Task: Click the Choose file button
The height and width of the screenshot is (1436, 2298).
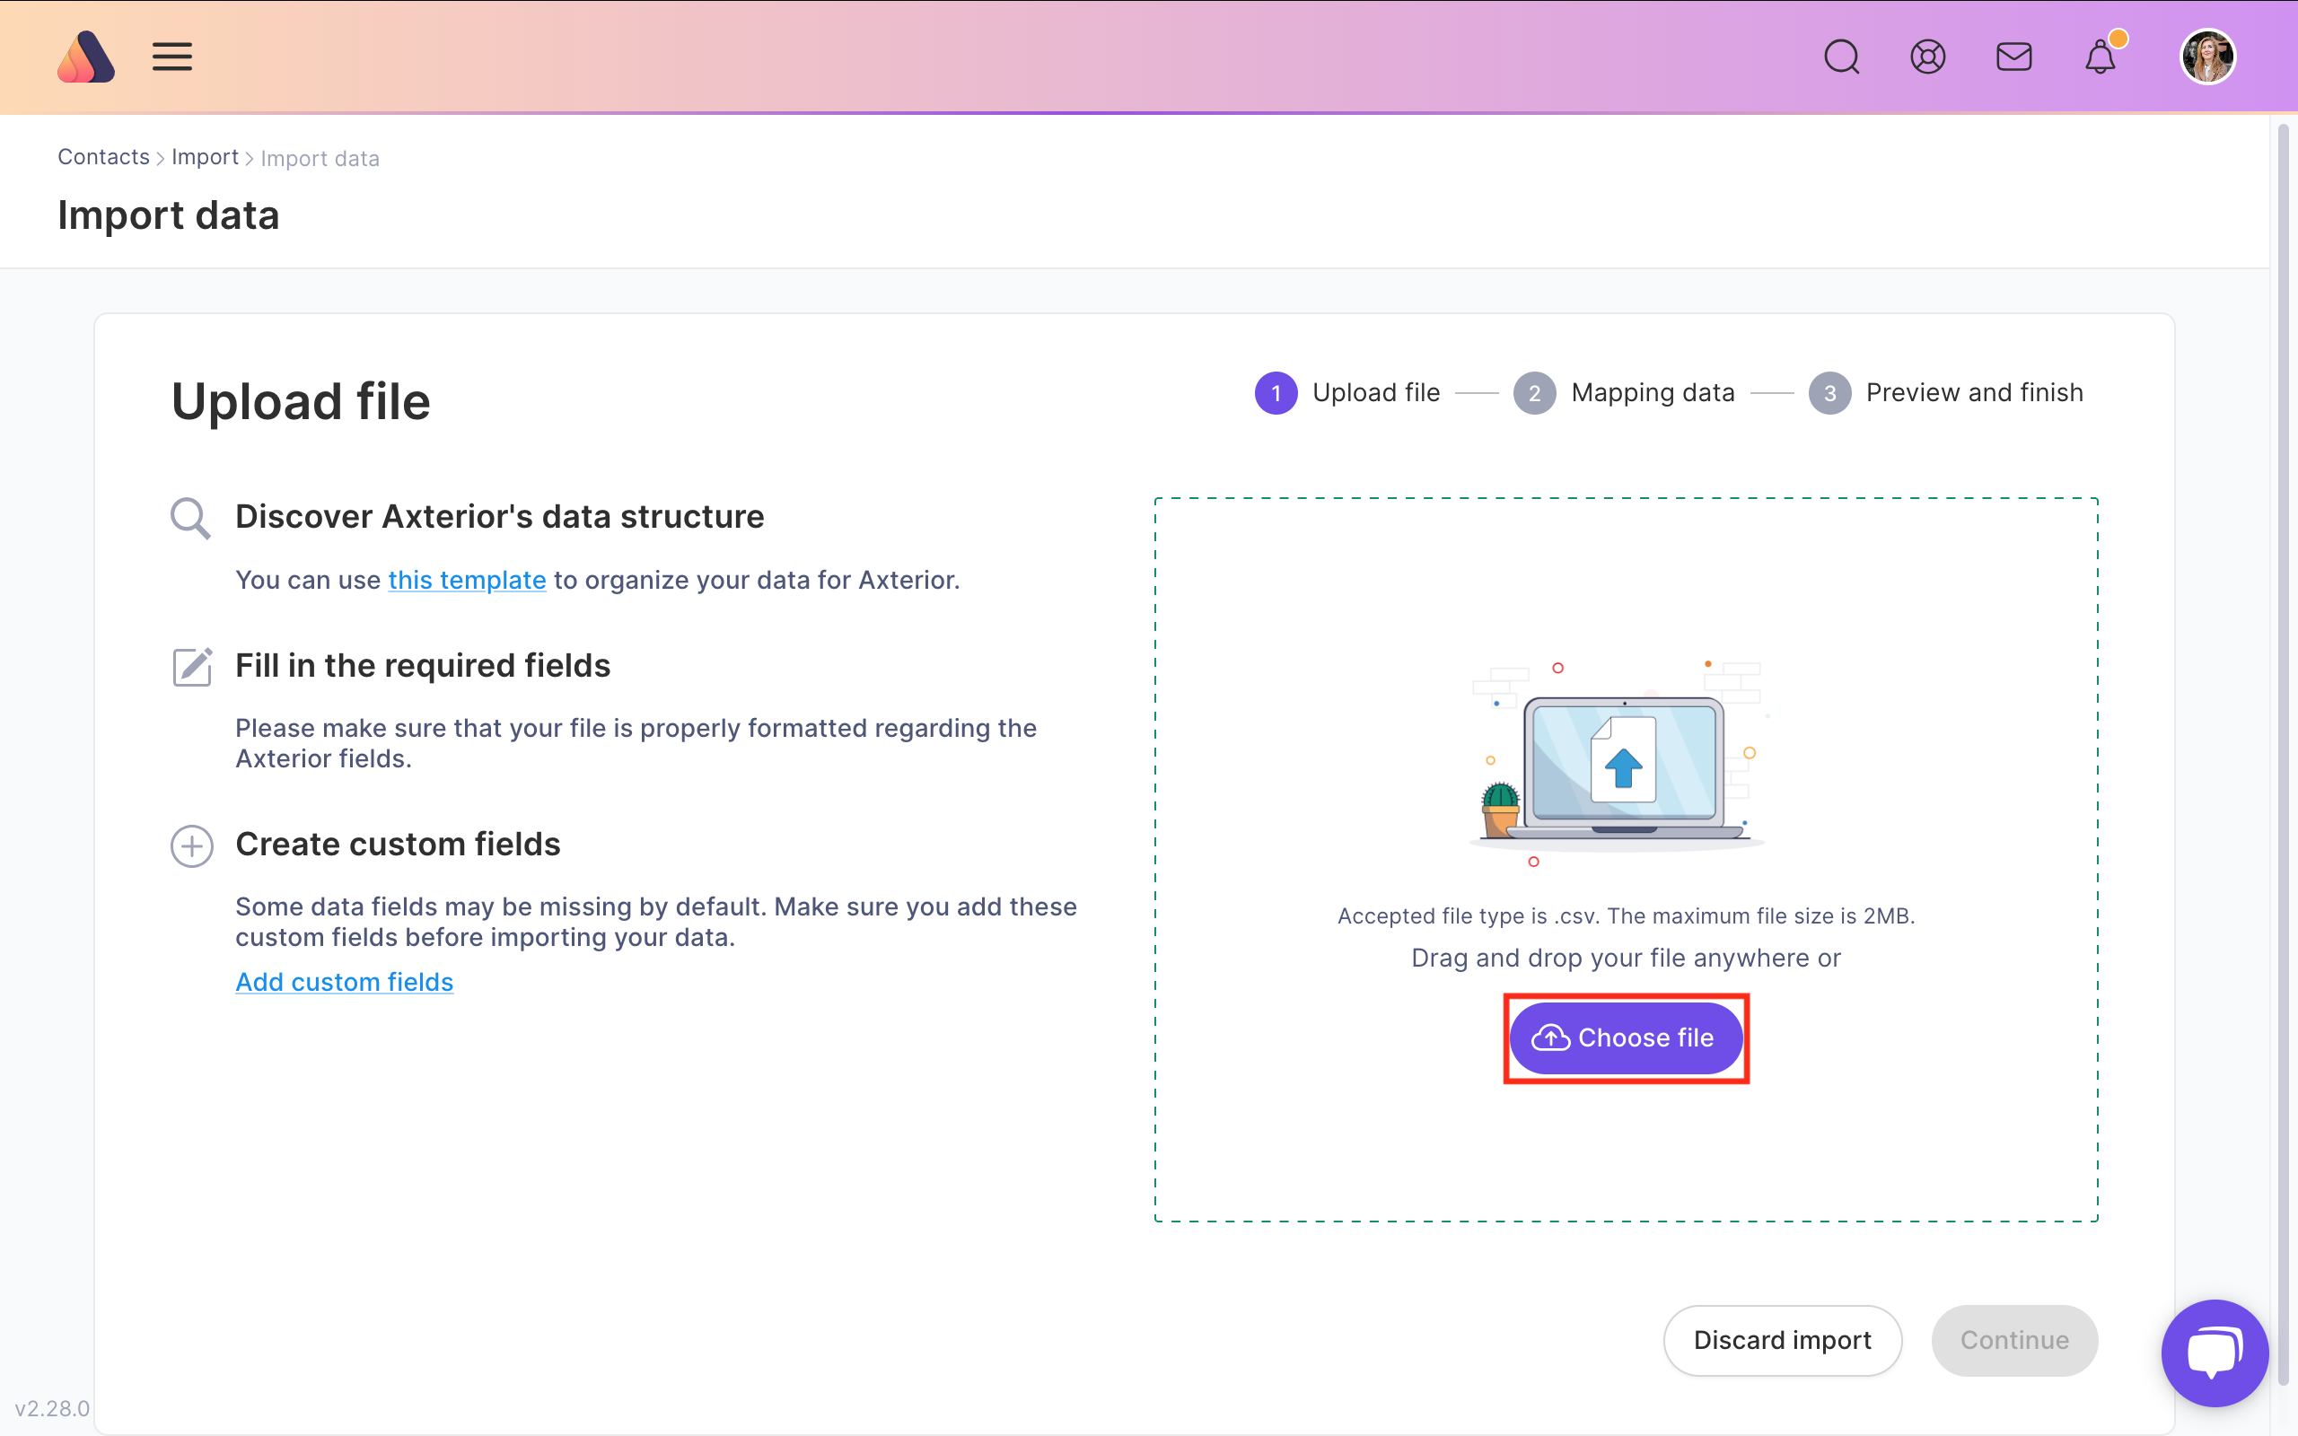Action: [1626, 1038]
